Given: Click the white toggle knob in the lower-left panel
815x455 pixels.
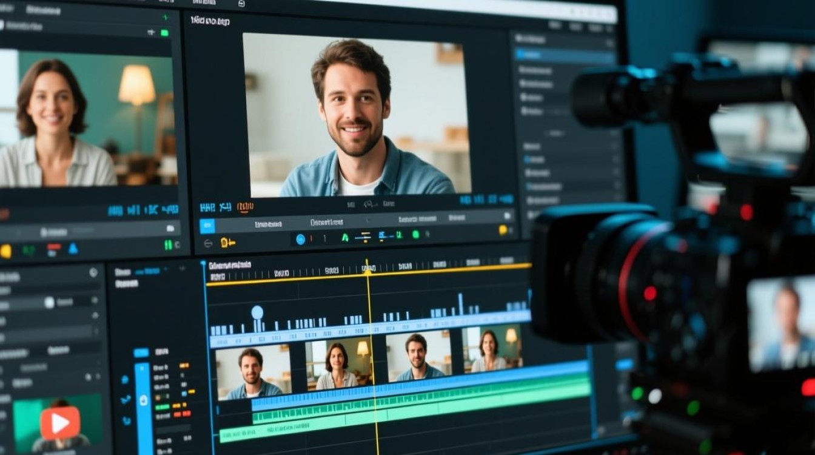Looking at the screenshot, I should coord(49,302).
